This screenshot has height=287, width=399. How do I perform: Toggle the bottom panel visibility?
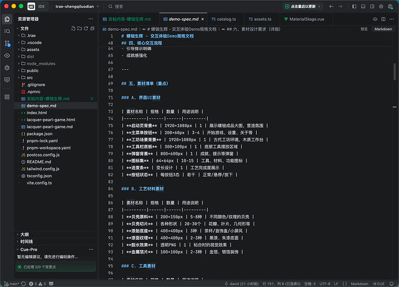pos(363,6)
